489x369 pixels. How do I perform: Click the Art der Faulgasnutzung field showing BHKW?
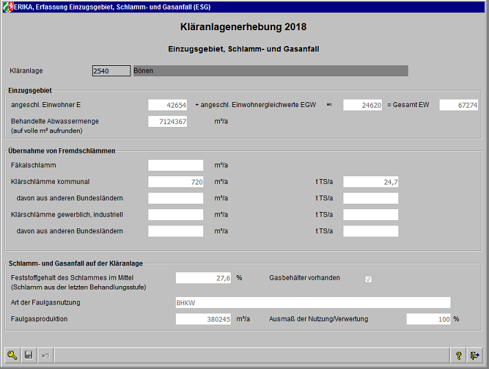coord(313,302)
